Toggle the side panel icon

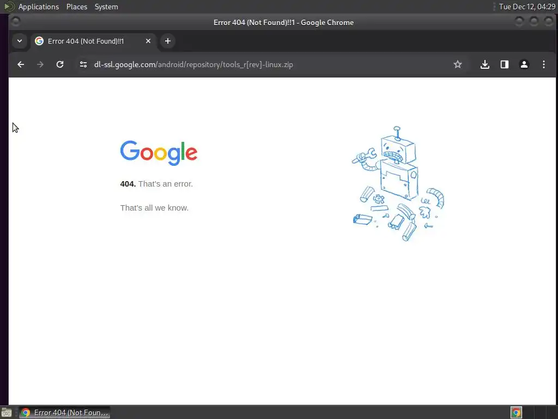click(504, 64)
